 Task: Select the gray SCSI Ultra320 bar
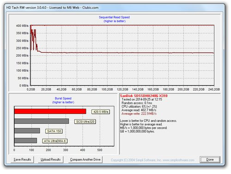coord(42,121)
